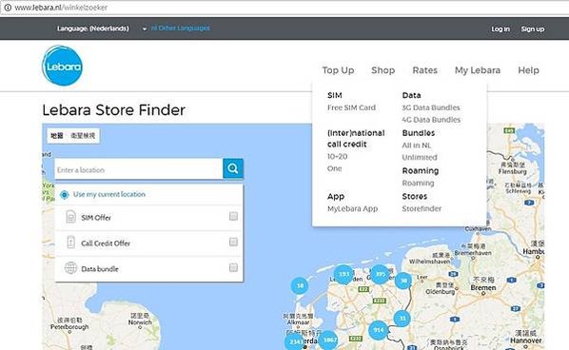Click the browser address bar URL
Screen dimensions: 569x350
(61, 8)
